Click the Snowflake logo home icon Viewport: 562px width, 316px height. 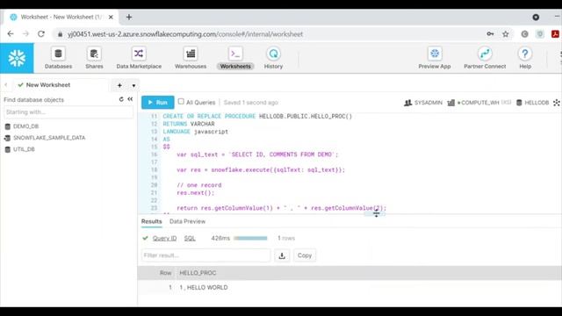pyautogui.click(x=17, y=58)
